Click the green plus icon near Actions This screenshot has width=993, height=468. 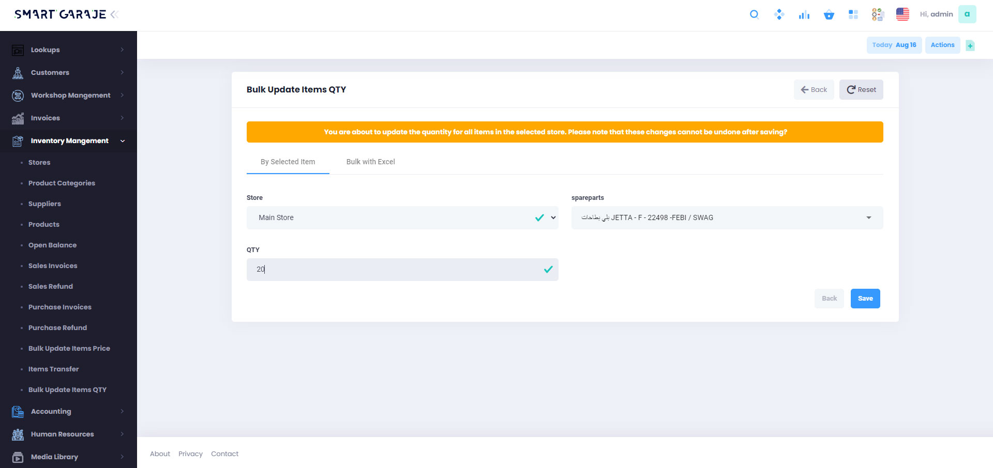[x=970, y=45]
